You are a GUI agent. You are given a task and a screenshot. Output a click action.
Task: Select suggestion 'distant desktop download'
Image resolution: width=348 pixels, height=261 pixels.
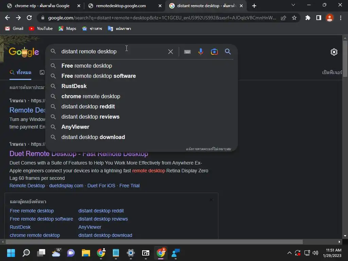click(x=141, y=137)
